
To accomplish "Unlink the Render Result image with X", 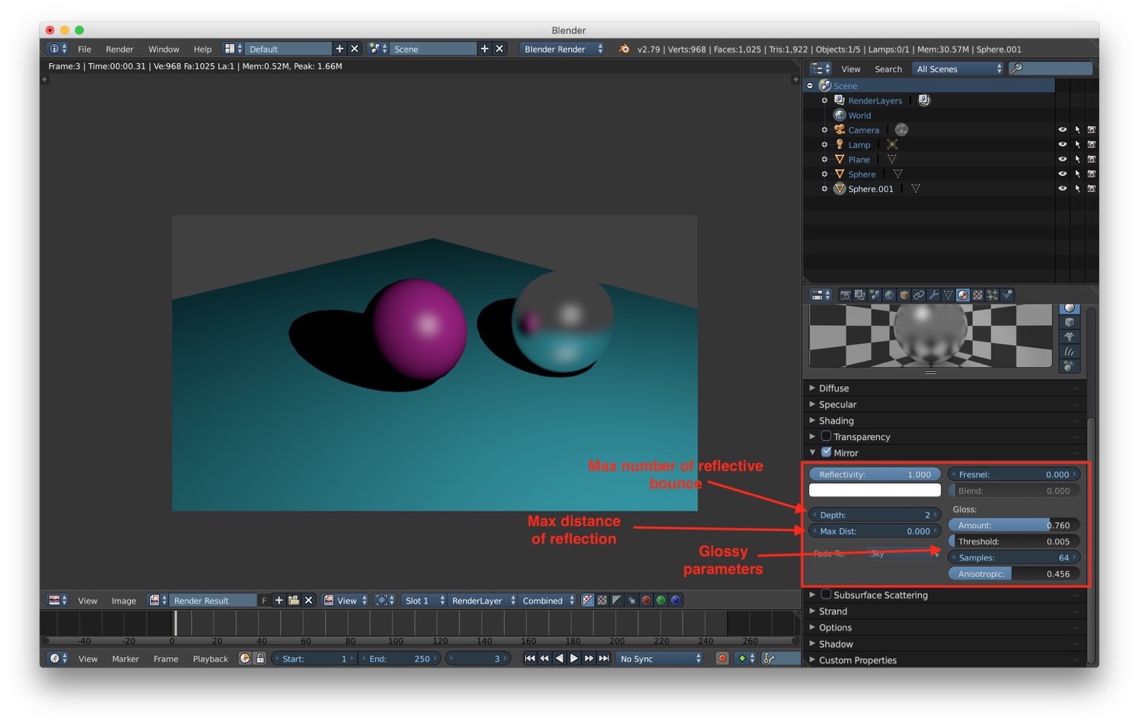I will click(x=308, y=600).
